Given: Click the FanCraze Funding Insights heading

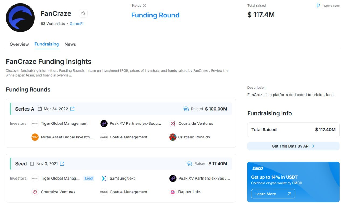Looking at the screenshot, I should (49, 62).
